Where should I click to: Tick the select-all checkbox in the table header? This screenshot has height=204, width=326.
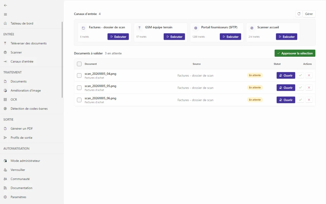click(x=79, y=64)
